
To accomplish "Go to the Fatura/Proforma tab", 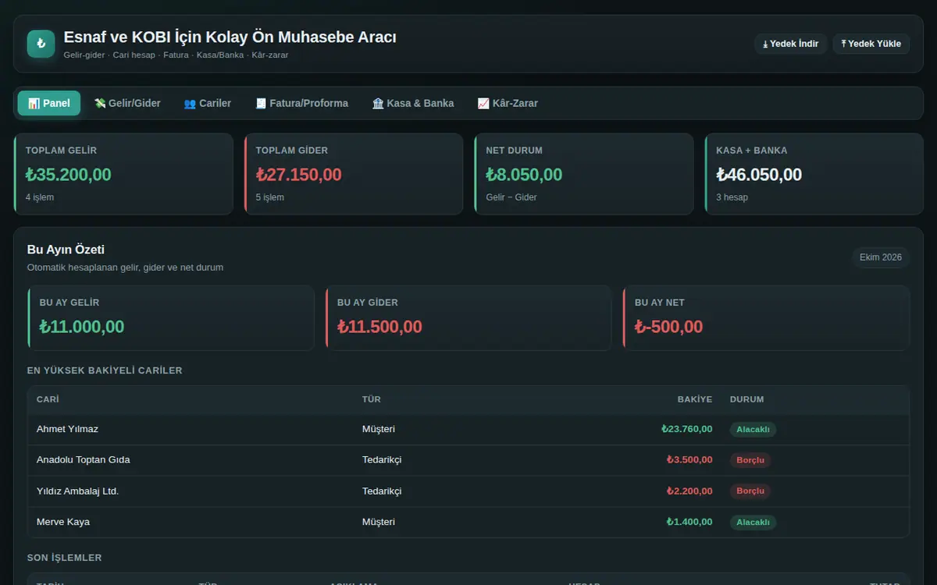I will [301, 103].
